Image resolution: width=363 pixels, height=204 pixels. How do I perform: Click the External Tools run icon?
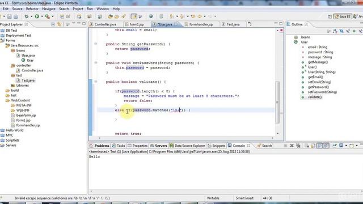coord(48,16)
